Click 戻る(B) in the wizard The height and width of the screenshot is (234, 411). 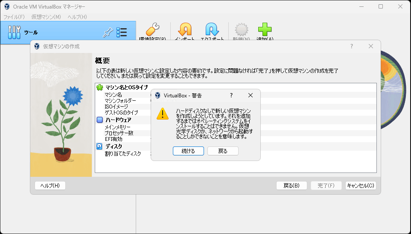coord(291,185)
